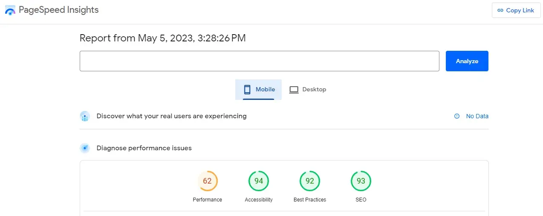
Task: Click the Accessibility label
Action: (x=259, y=200)
